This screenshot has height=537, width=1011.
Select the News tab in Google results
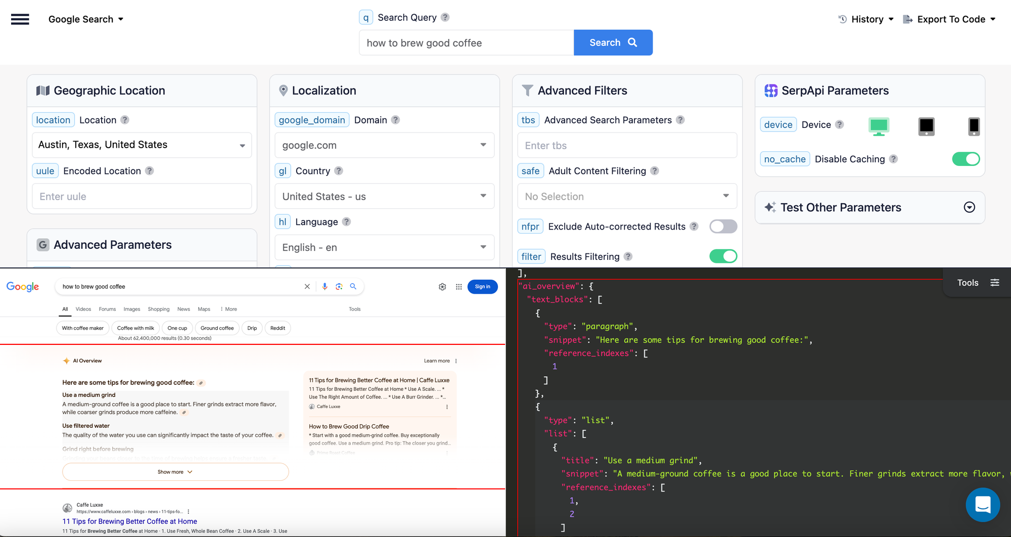point(183,309)
